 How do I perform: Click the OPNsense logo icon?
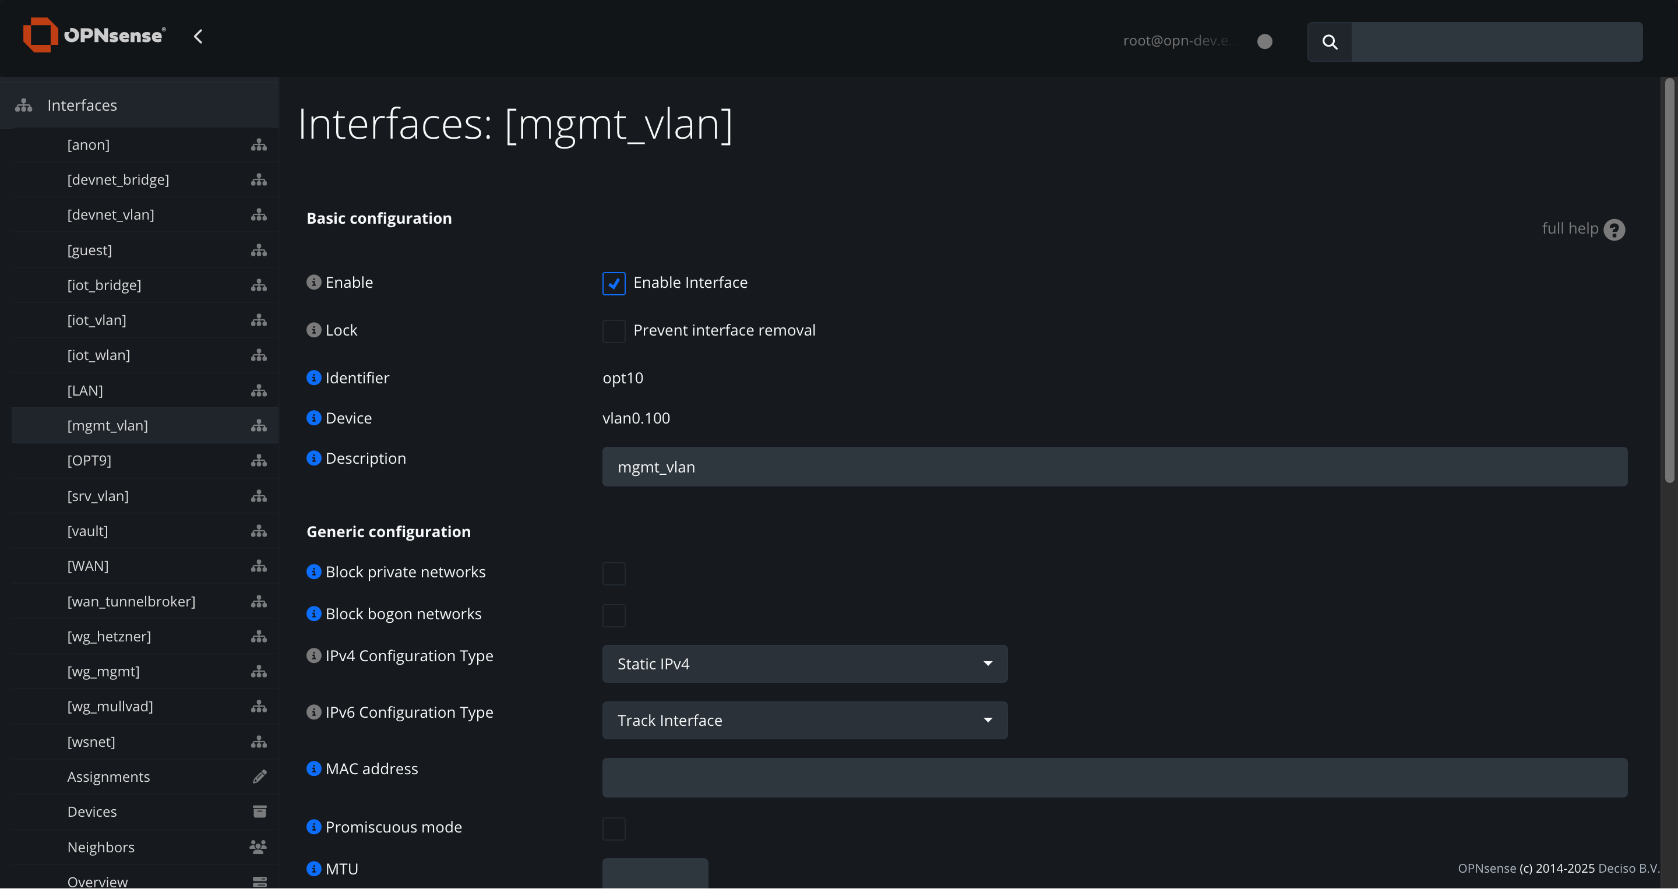coord(40,35)
